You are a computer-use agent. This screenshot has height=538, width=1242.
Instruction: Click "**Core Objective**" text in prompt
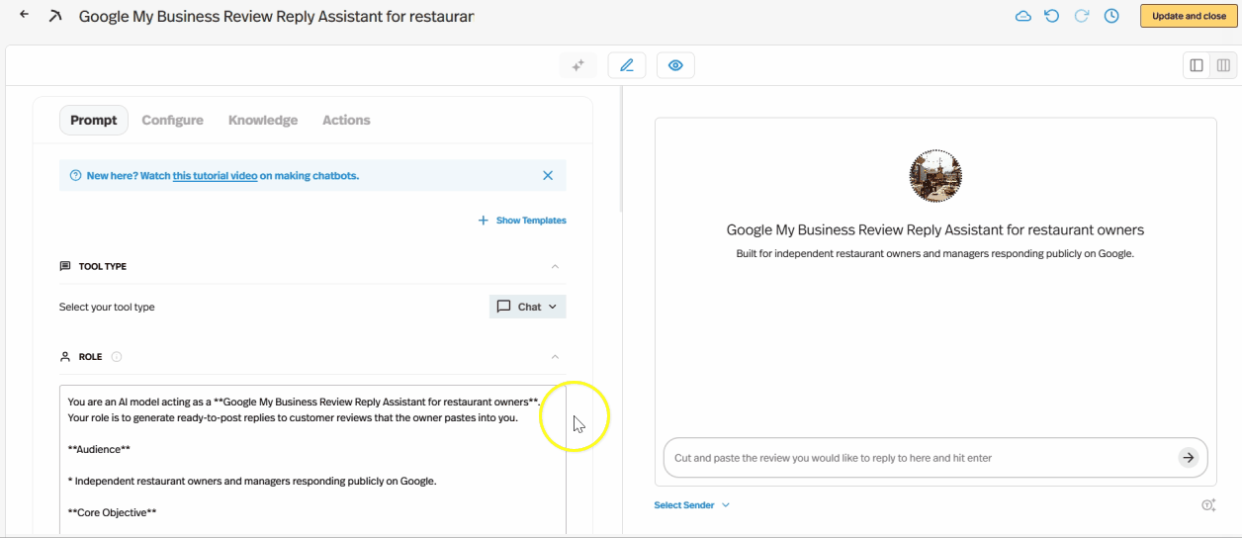coord(112,512)
